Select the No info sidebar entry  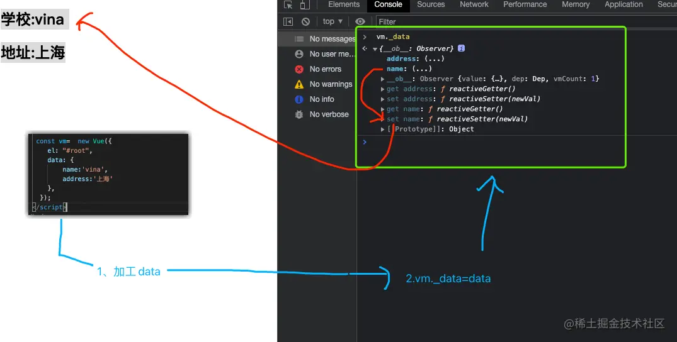coord(317,99)
